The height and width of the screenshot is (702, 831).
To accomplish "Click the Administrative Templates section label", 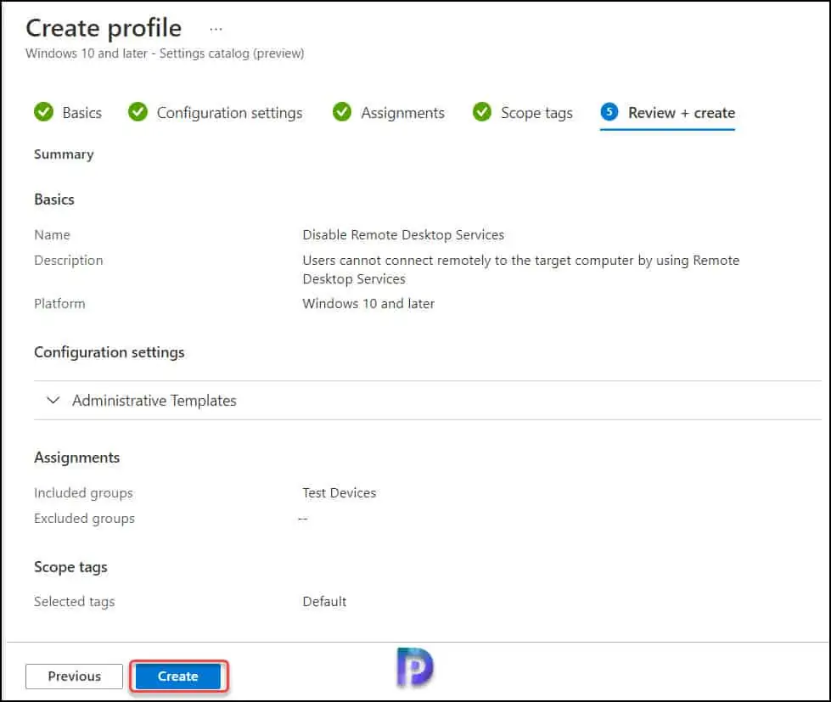I will (x=154, y=401).
